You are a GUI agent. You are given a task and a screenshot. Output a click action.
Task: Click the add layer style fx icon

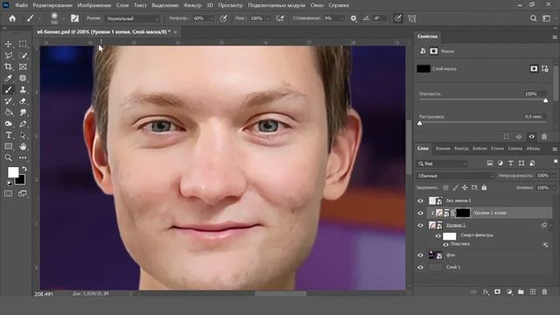[x=486, y=291]
